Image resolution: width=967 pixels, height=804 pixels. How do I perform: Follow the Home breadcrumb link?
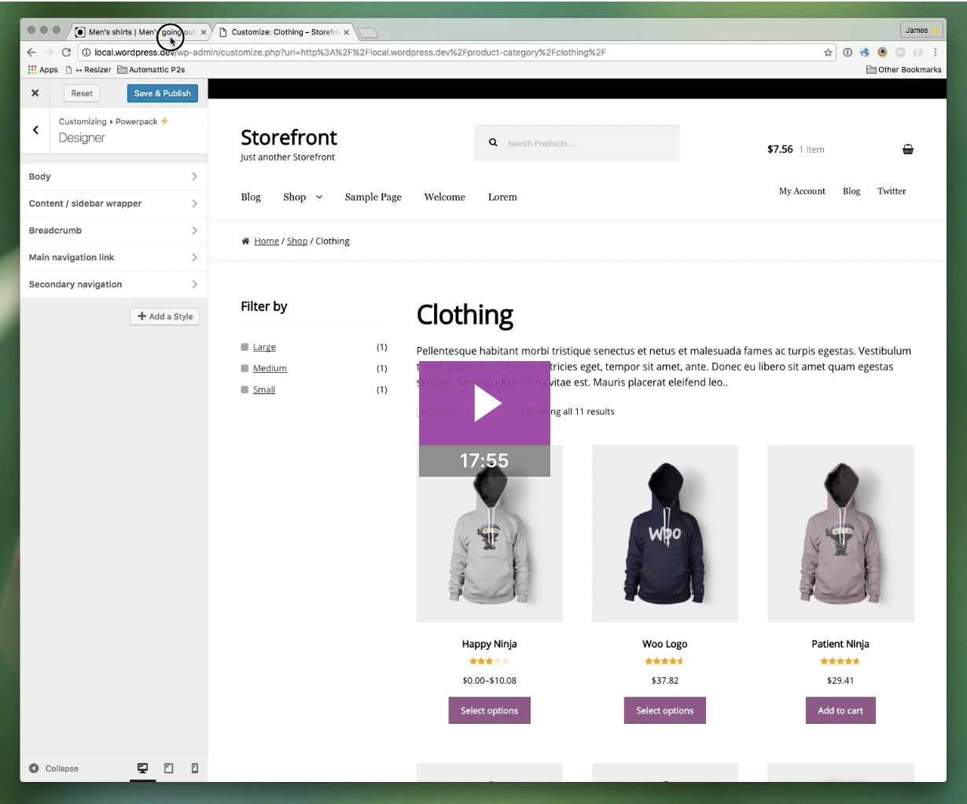[267, 242]
